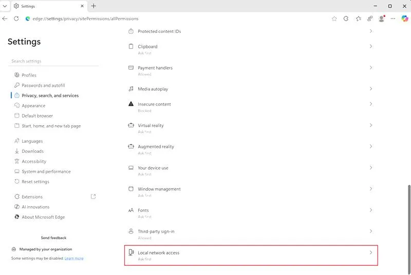The height and width of the screenshot is (275, 411).
Task: Expand the Media autoplay chevron
Action: 371,89
